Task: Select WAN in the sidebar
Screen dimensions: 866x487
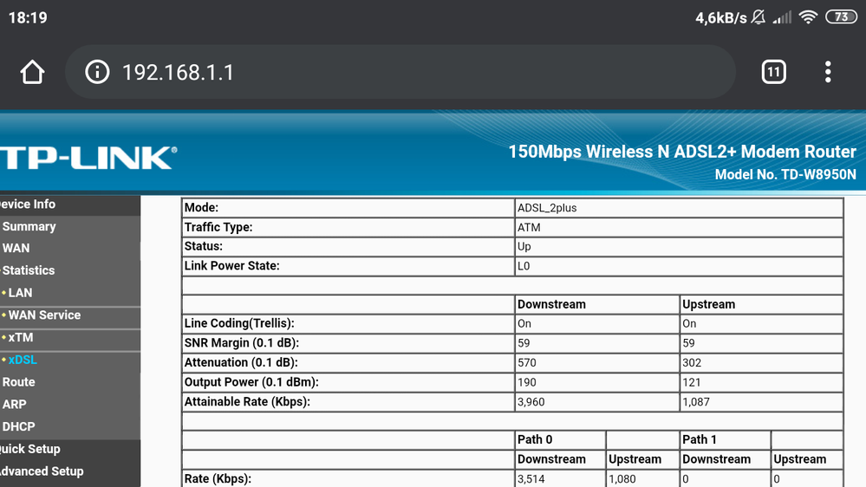Action: [16, 248]
